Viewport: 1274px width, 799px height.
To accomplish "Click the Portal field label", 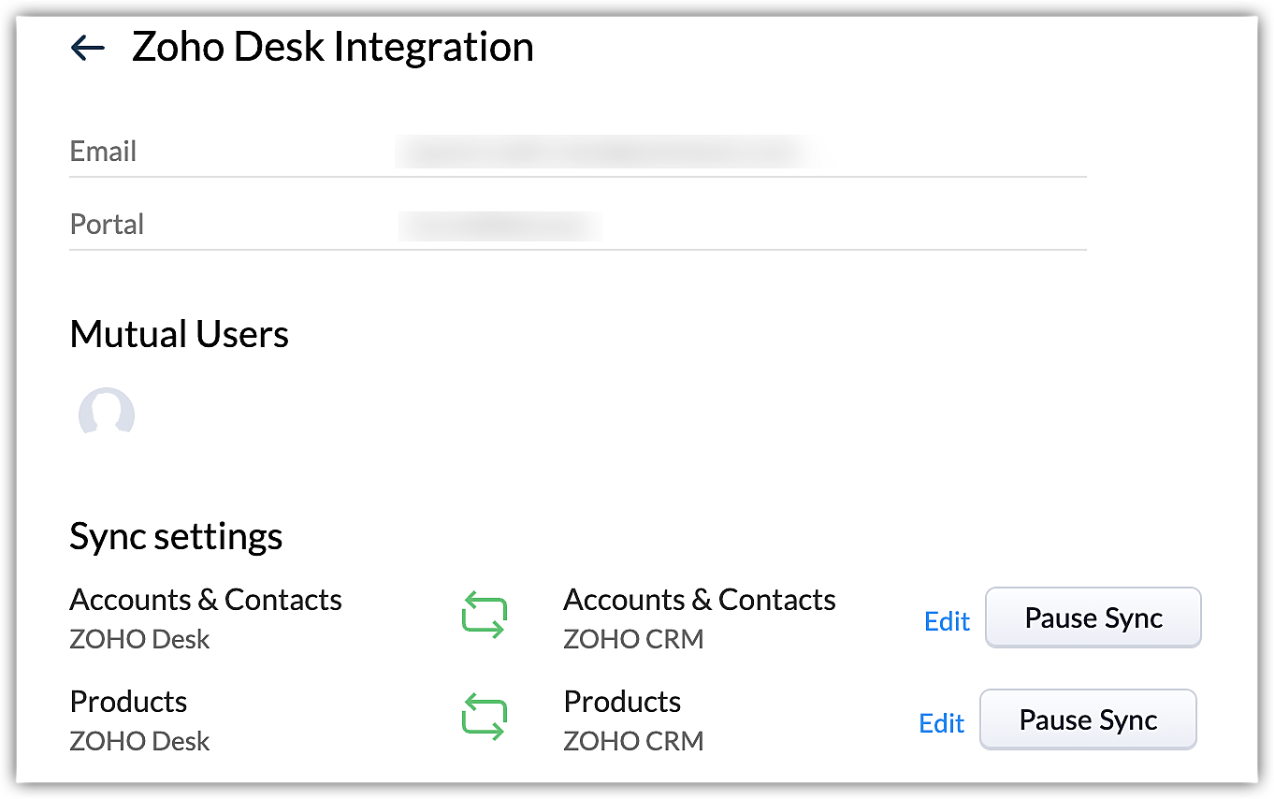I will (107, 225).
